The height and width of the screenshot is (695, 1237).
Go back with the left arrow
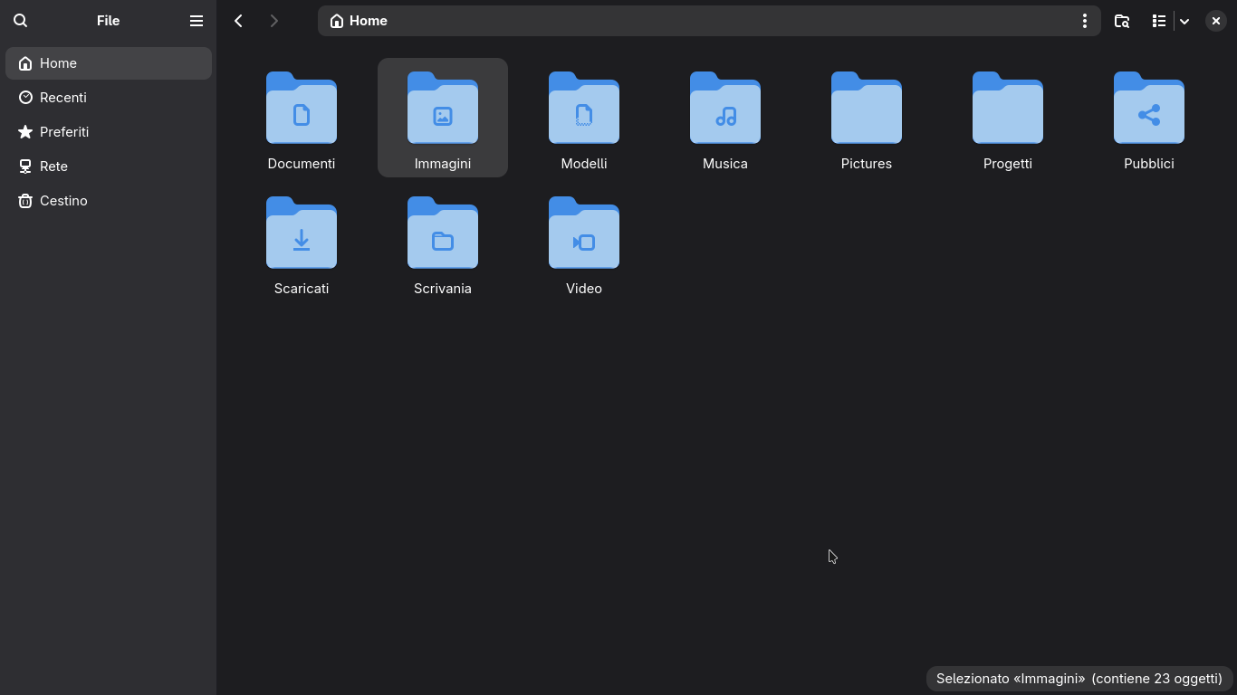click(238, 21)
